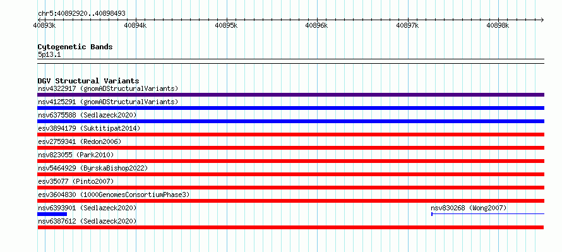Click the 5p13.1 cytogenetic band line

click(x=290, y=61)
